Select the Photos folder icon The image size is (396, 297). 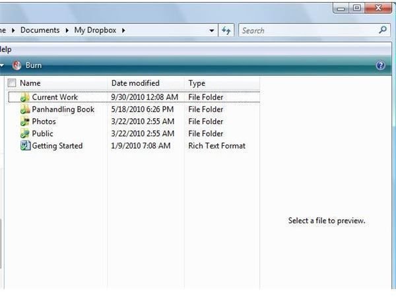click(x=25, y=121)
